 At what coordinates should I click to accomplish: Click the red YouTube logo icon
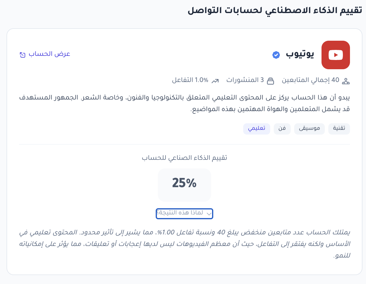click(x=335, y=55)
